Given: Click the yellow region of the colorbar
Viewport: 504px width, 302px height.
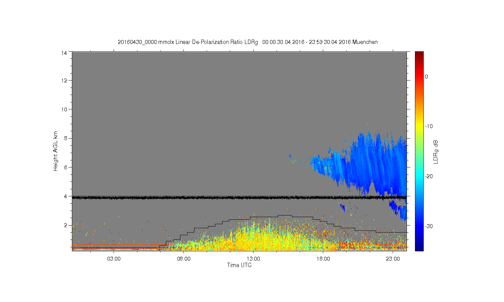Looking at the screenshot, I should tap(419, 126).
